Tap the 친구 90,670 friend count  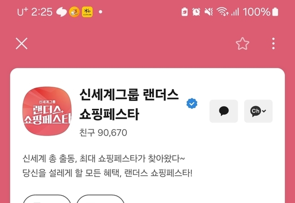(x=103, y=133)
